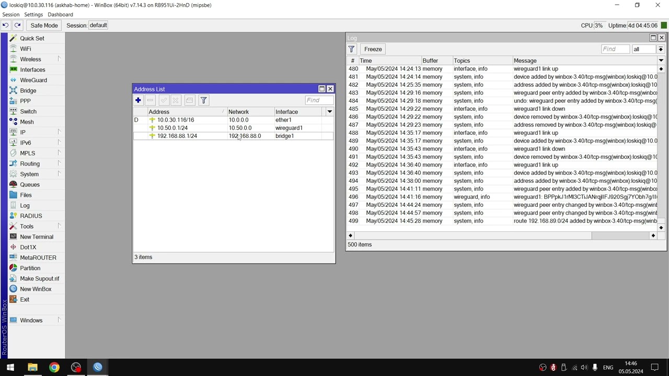Select log entry 496 wireguard, info
Image resolution: width=669 pixels, height=376 pixels.
pos(502,197)
